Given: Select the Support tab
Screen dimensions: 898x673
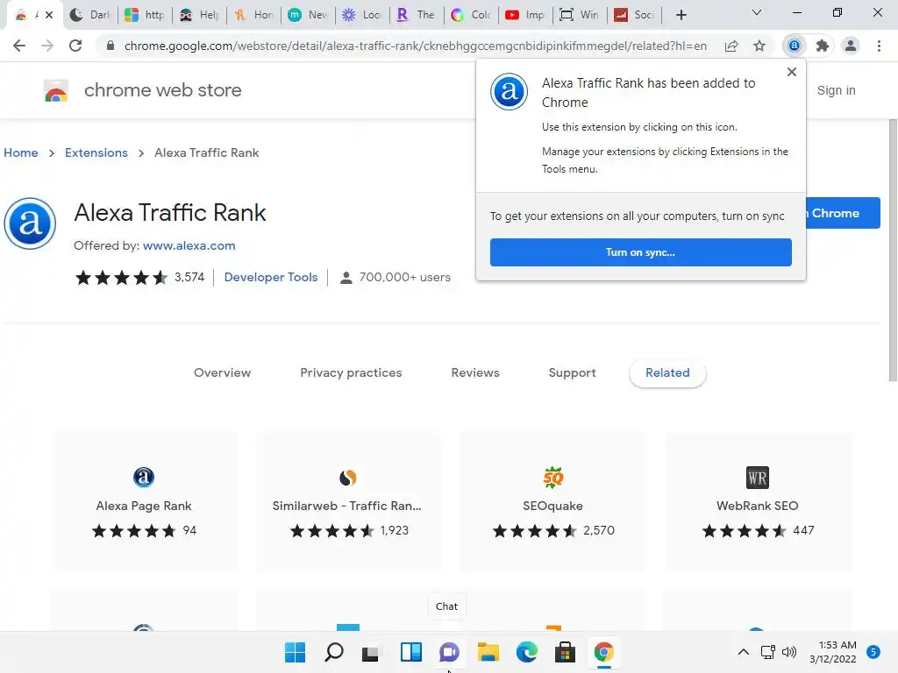Looking at the screenshot, I should (572, 372).
